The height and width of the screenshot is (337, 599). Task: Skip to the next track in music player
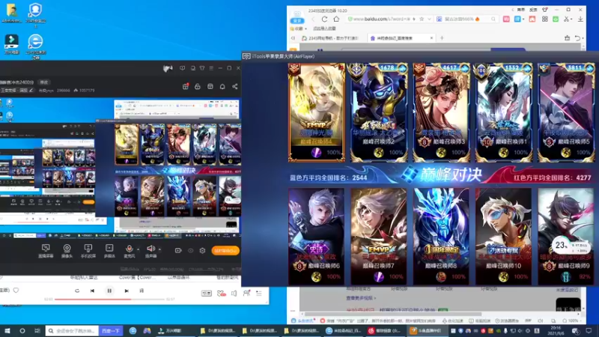tap(127, 291)
